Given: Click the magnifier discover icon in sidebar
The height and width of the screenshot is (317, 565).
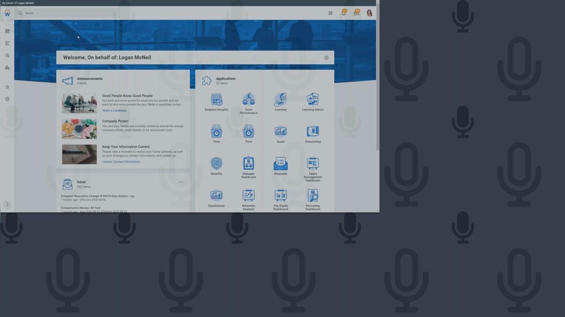Looking at the screenshot, I should (x=7, y=55).
